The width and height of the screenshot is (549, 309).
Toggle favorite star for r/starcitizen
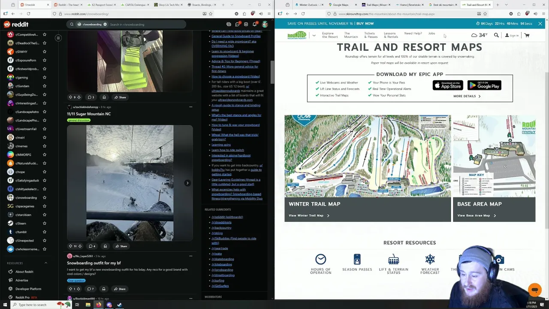tap(44, 215)
